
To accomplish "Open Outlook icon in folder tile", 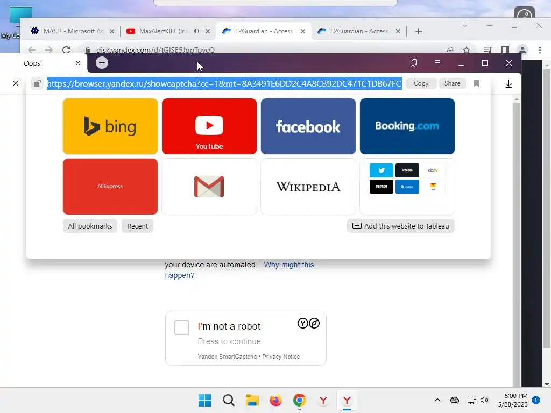I will [x=407, y=187].
